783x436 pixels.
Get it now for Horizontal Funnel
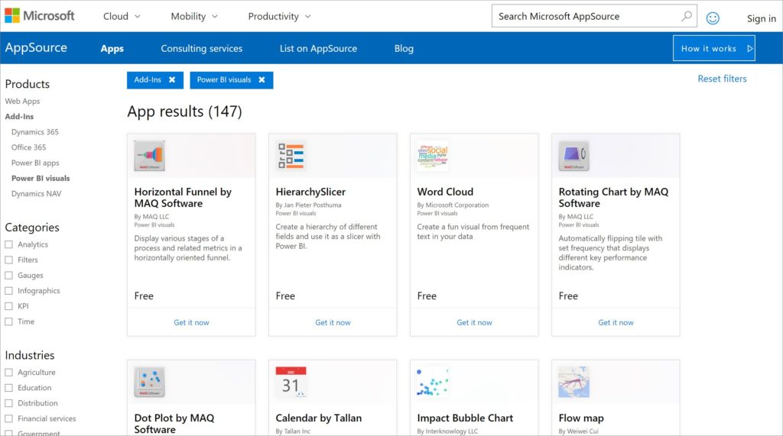coord(191,323)
